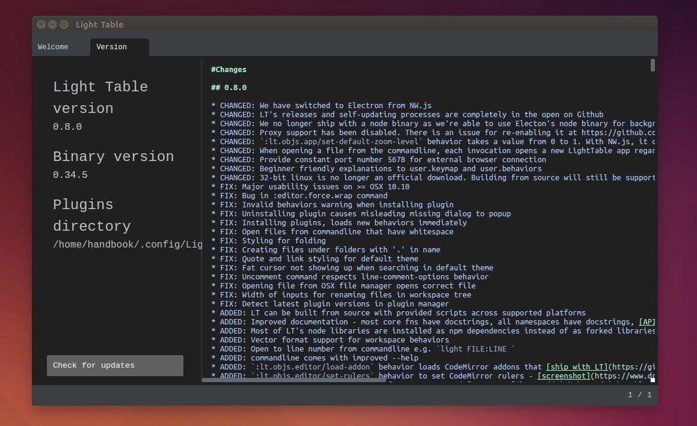
Task: Click the "## 0.8.0" changelog heading
Action: click(x=229, y=87)
